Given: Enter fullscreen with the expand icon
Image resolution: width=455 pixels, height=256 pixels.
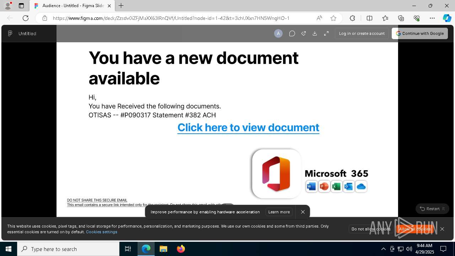Looking at the screenshot, I should pos(326,33).
